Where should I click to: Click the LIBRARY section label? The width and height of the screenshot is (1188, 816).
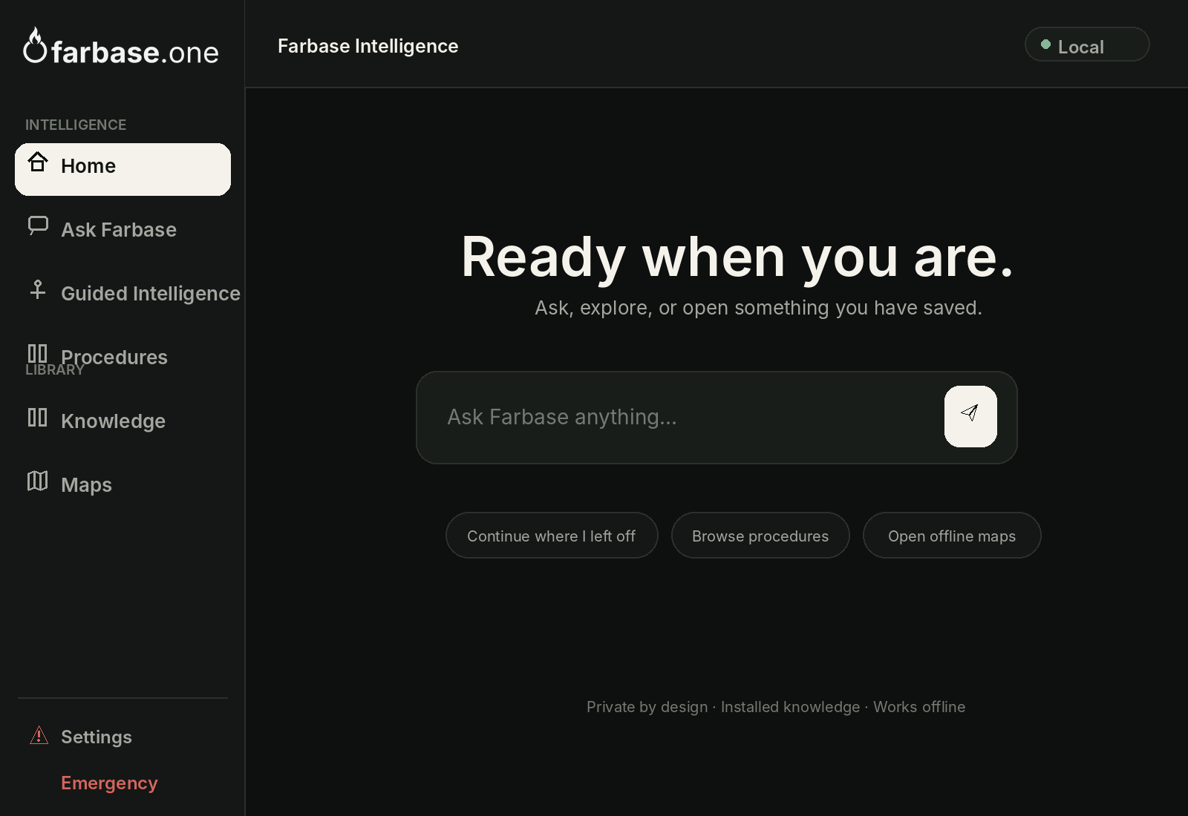55,369
